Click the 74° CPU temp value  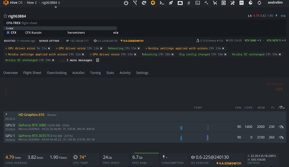(83, 157)
